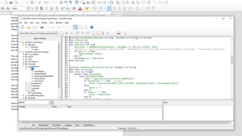Click the Select Macro icon

click(x=81, y=27)
